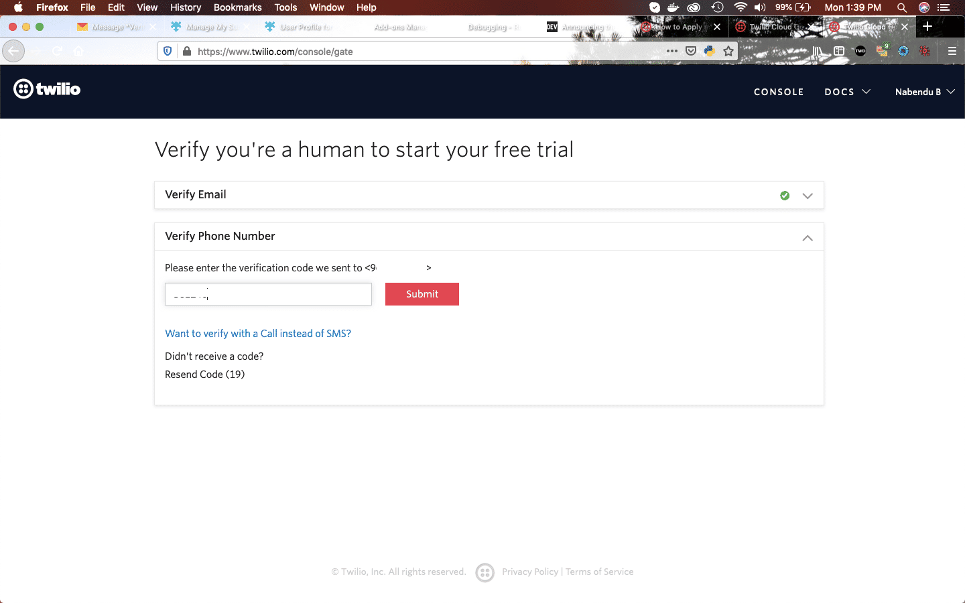Open the DOCS dropdown menu

click(x=847, y=92)
